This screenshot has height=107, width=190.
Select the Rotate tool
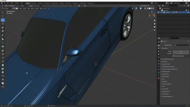[3, 24]
